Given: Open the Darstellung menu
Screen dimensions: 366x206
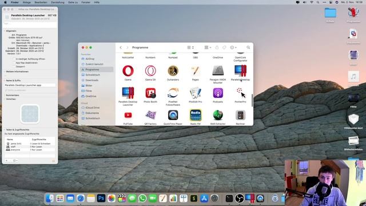Looking at the screenshot, I should (x=57, y=2).
